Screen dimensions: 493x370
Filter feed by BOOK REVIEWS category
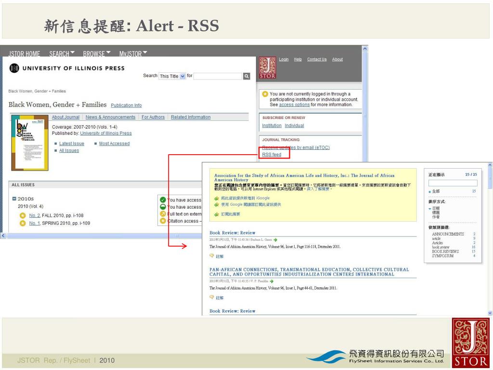point(445,251)
